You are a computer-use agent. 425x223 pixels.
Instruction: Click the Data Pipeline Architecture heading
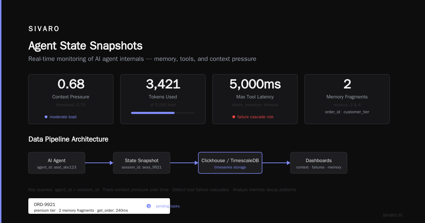pyautogui.click(x=68, y=139)
